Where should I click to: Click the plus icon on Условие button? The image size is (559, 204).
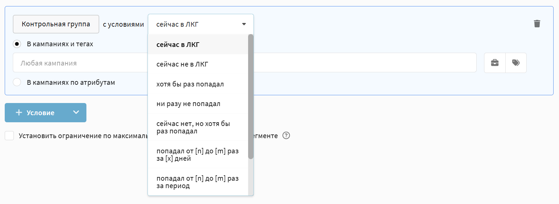(x=19, y=112)
